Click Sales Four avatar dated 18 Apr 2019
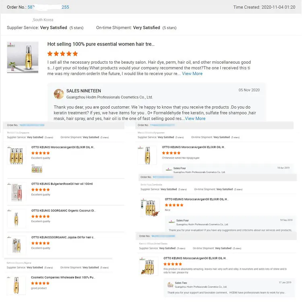Image resolution: width=302 pixels, height=302 pixels. pyautogui.click(x=169, y=170)
